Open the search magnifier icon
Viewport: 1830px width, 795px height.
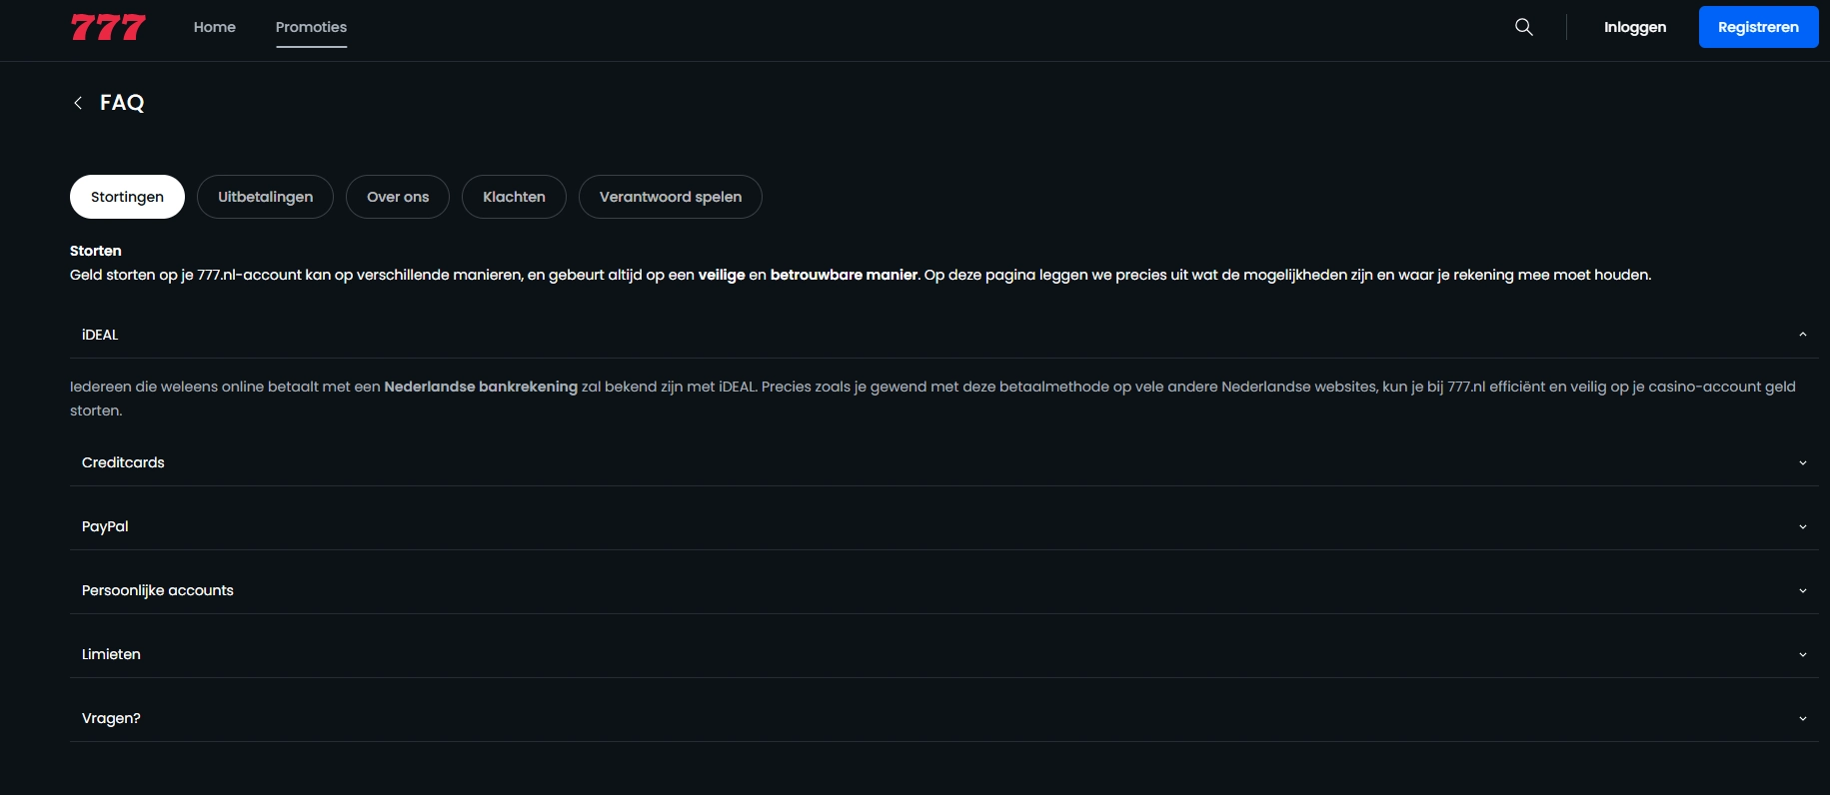coord(1524,27)
